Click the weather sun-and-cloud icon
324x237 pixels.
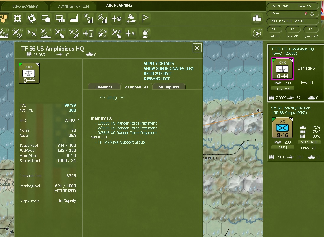tap(131, 18)
